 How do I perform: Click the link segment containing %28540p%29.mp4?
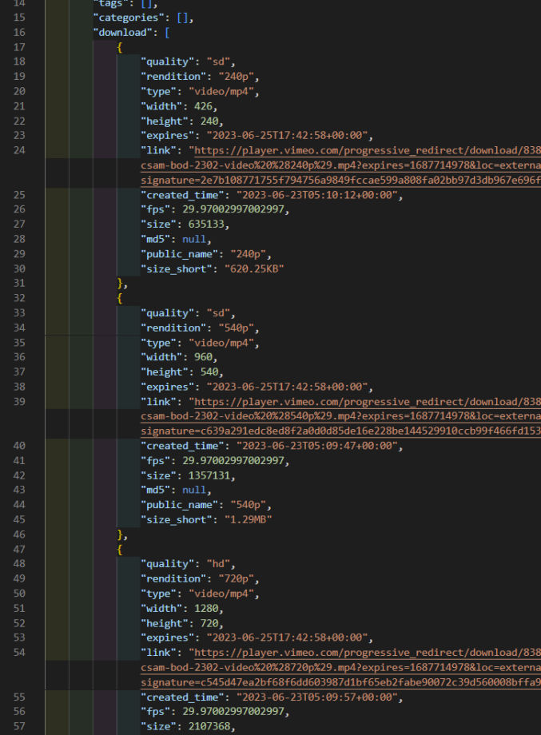340,416
